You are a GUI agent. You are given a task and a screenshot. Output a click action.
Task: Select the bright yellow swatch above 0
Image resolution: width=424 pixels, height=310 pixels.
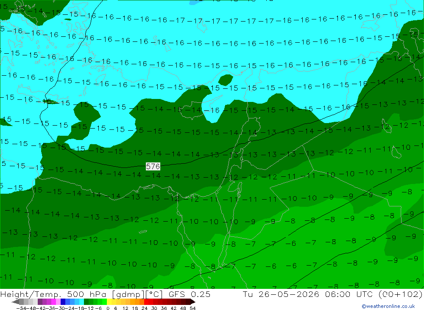(x=109, y=302)
